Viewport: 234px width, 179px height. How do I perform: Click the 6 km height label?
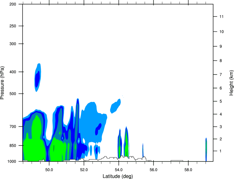click(x=221, y=88)
